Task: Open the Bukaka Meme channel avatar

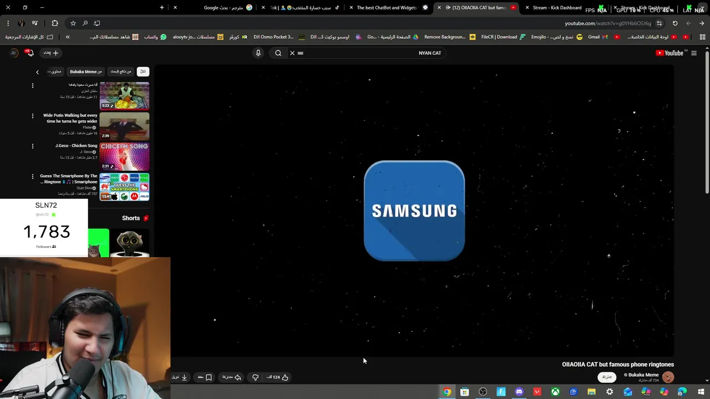Action: (x=668, y=377)
